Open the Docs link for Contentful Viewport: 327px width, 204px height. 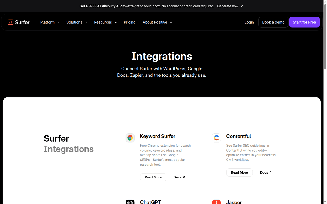tap(266, 172)
